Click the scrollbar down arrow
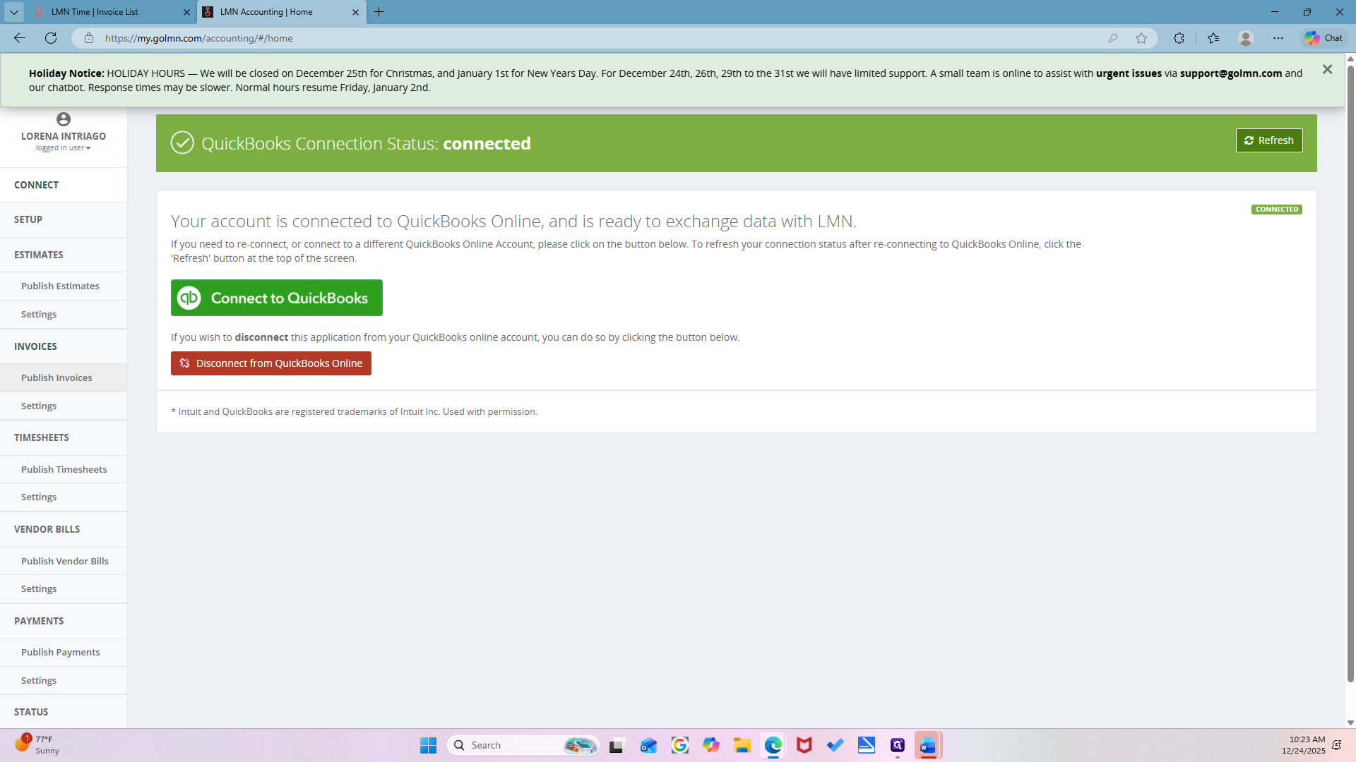The image size is (1356, 762). point(1350,722)
